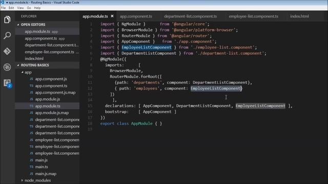This screenshot has height=184, width=328.
Task: Open index.html in Open Editors
Action: [48, 59]
